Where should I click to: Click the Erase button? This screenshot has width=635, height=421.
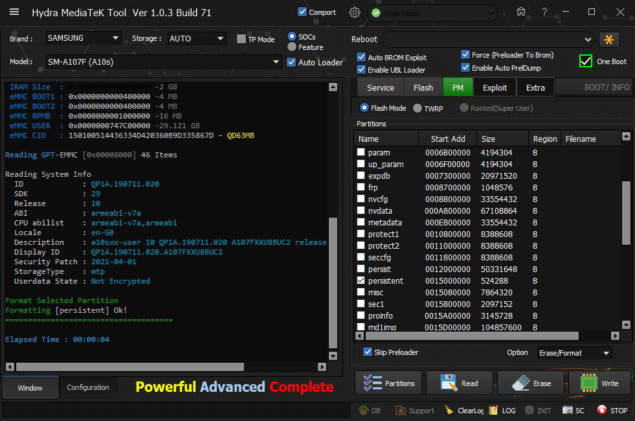pyautogui.click(x=532, y=383)
